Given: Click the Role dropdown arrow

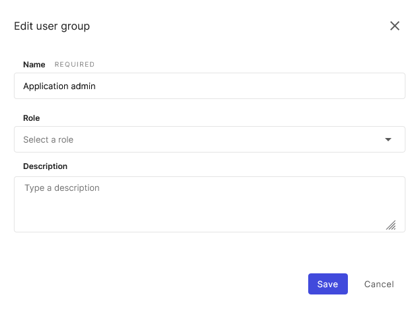Looking at the screenshot, I should (388, 139).
